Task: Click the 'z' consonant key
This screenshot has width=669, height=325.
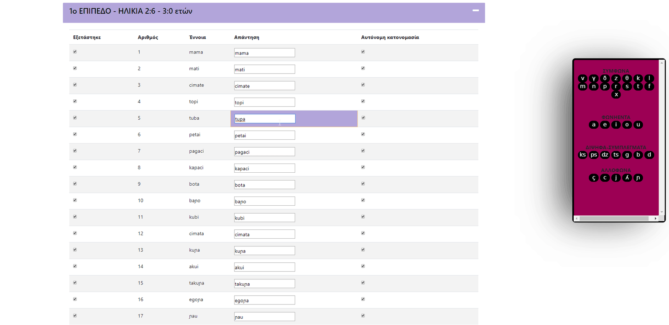Action: click(616, 78)
